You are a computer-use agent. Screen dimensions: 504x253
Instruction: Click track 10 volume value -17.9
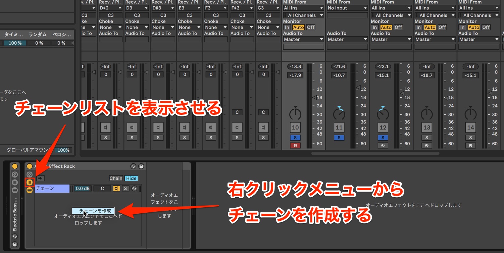click(x=295, y=75)
